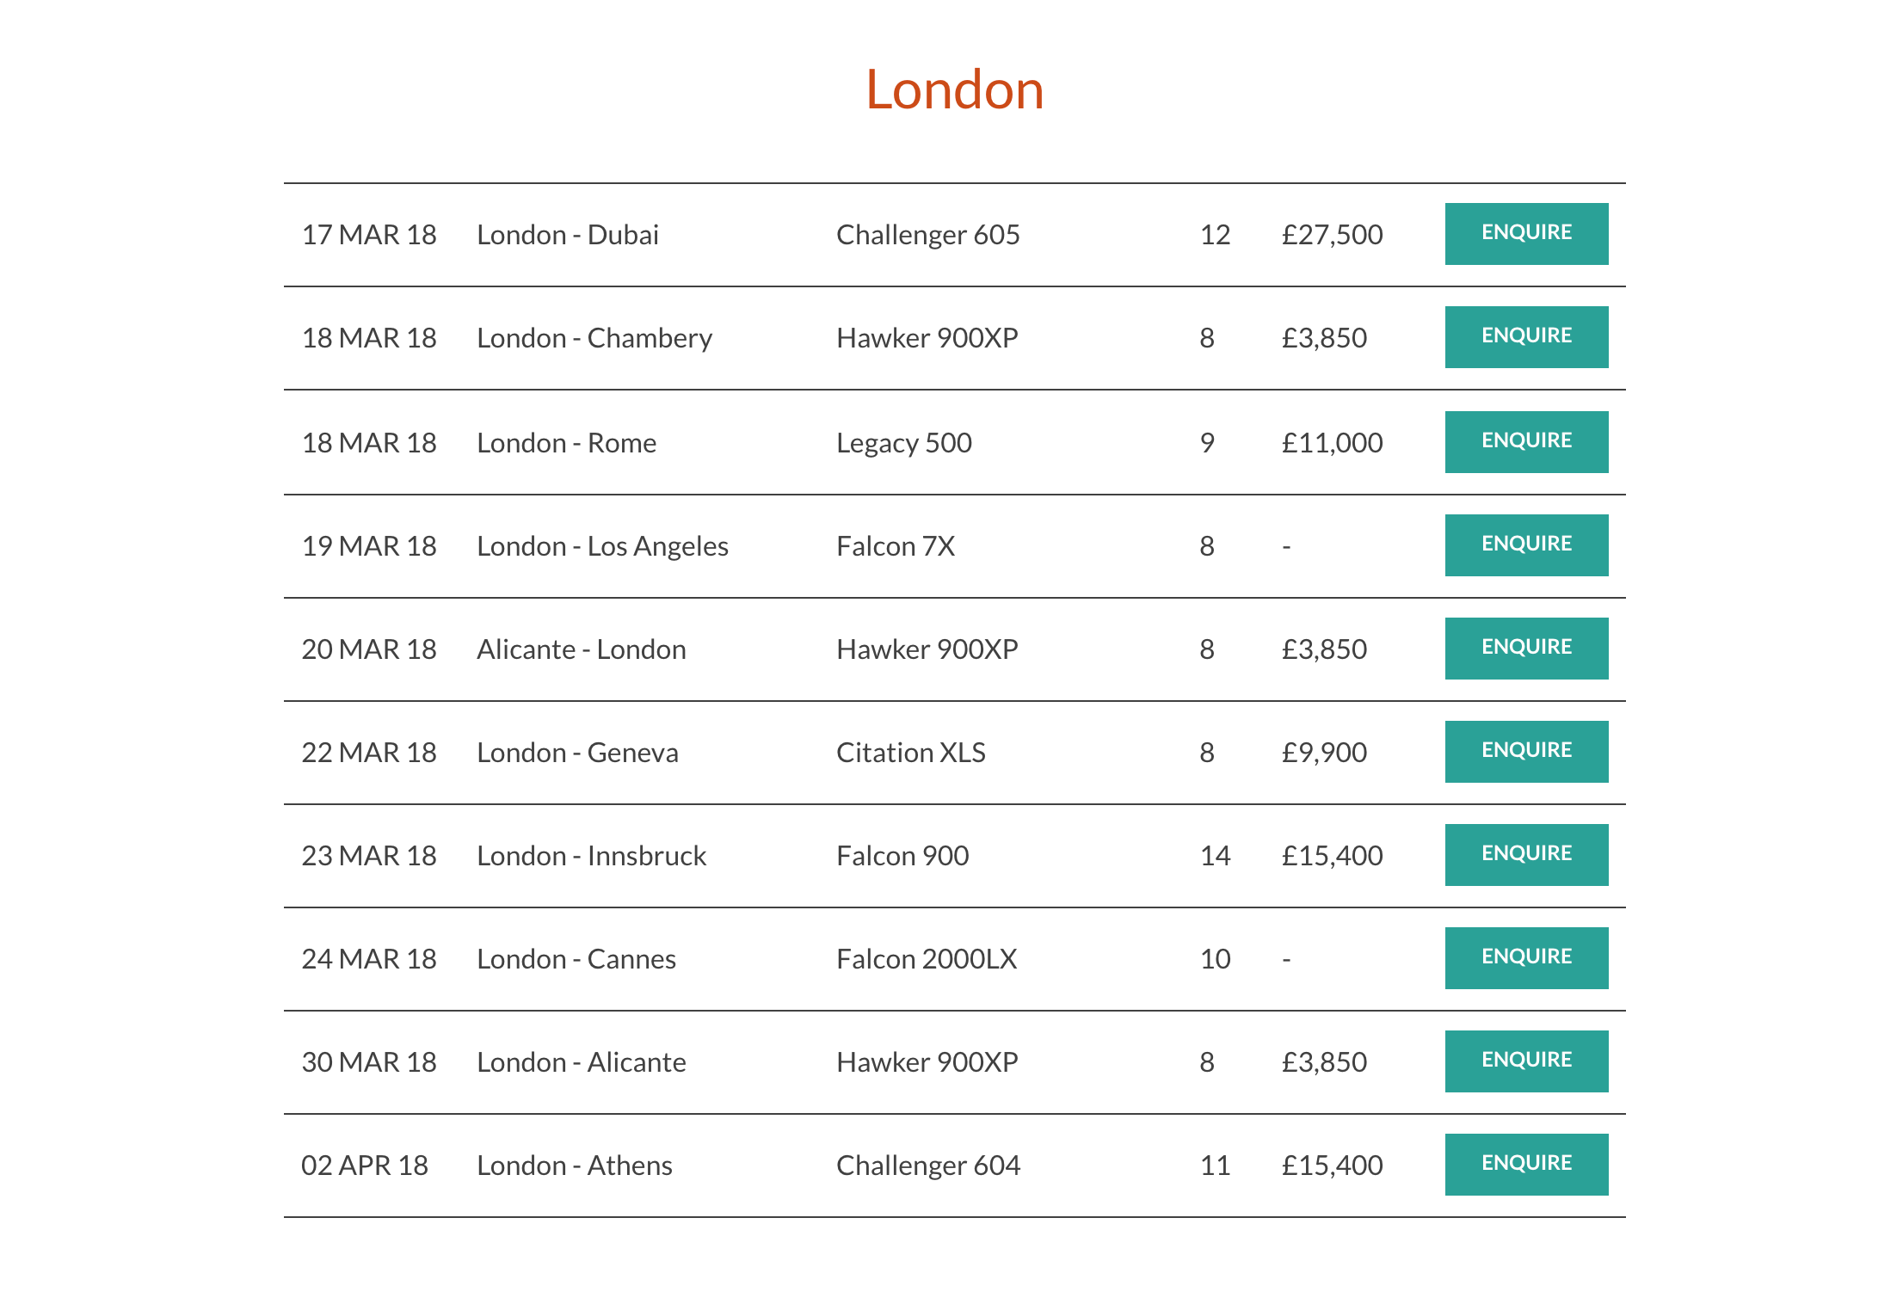The image size is (1903, 1304).
Task: Click ENQUIRE for London - Dubai flight
Action: click(x=1526, y=234)
